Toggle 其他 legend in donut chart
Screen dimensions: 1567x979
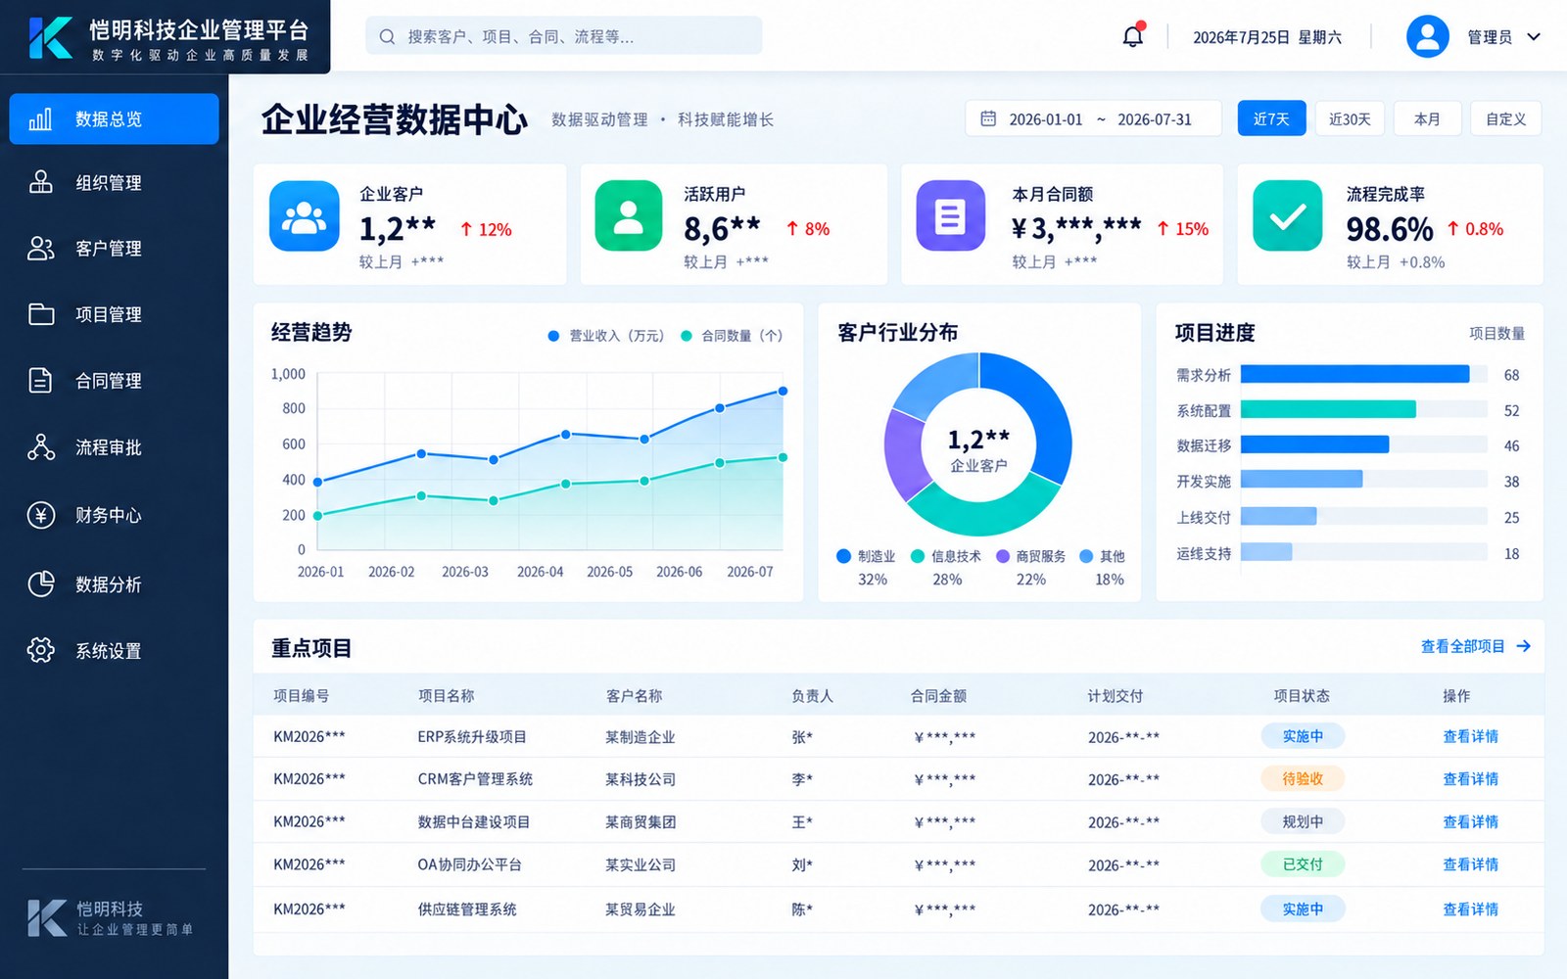[1102, 556]
